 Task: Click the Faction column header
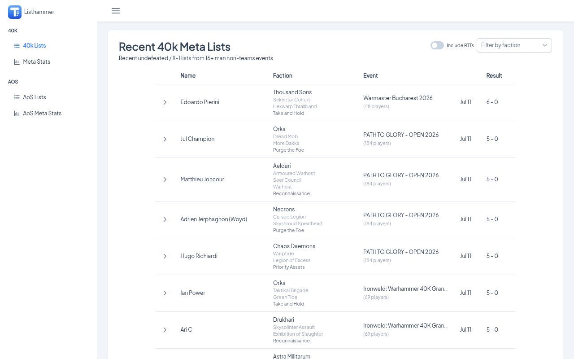(x=283, y=75)
